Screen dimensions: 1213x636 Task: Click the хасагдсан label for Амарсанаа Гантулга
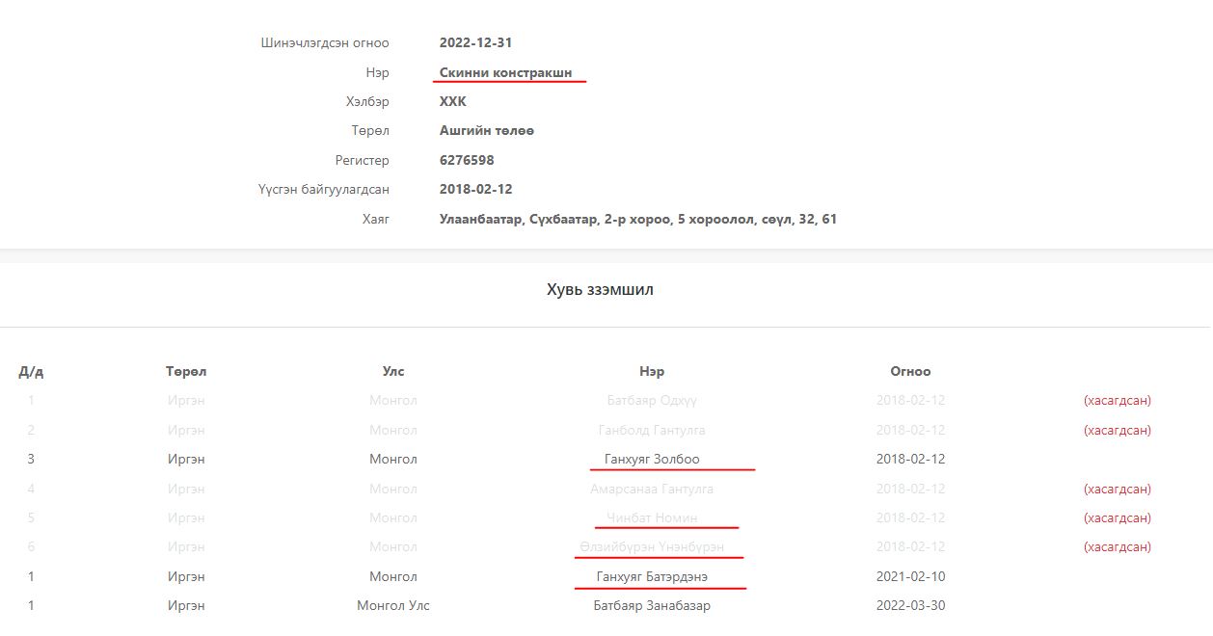tap(1117, 489)
